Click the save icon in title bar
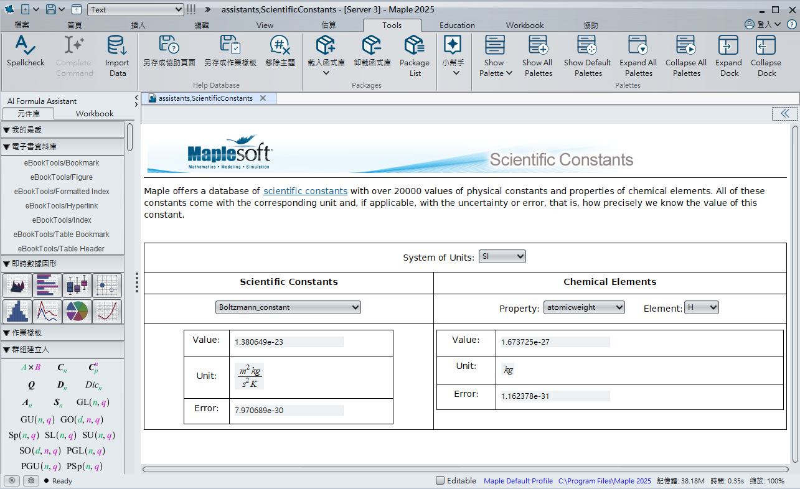The height and width of the screenshot is (489, 800). click(50, 9)
